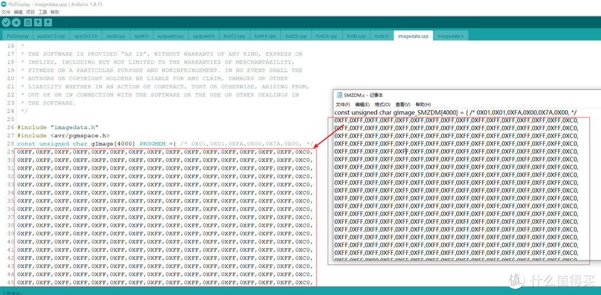Open Arduino 帮助 menu
Image resolution: width=601 pixels, height=295 pixels.
coord(55,12)
